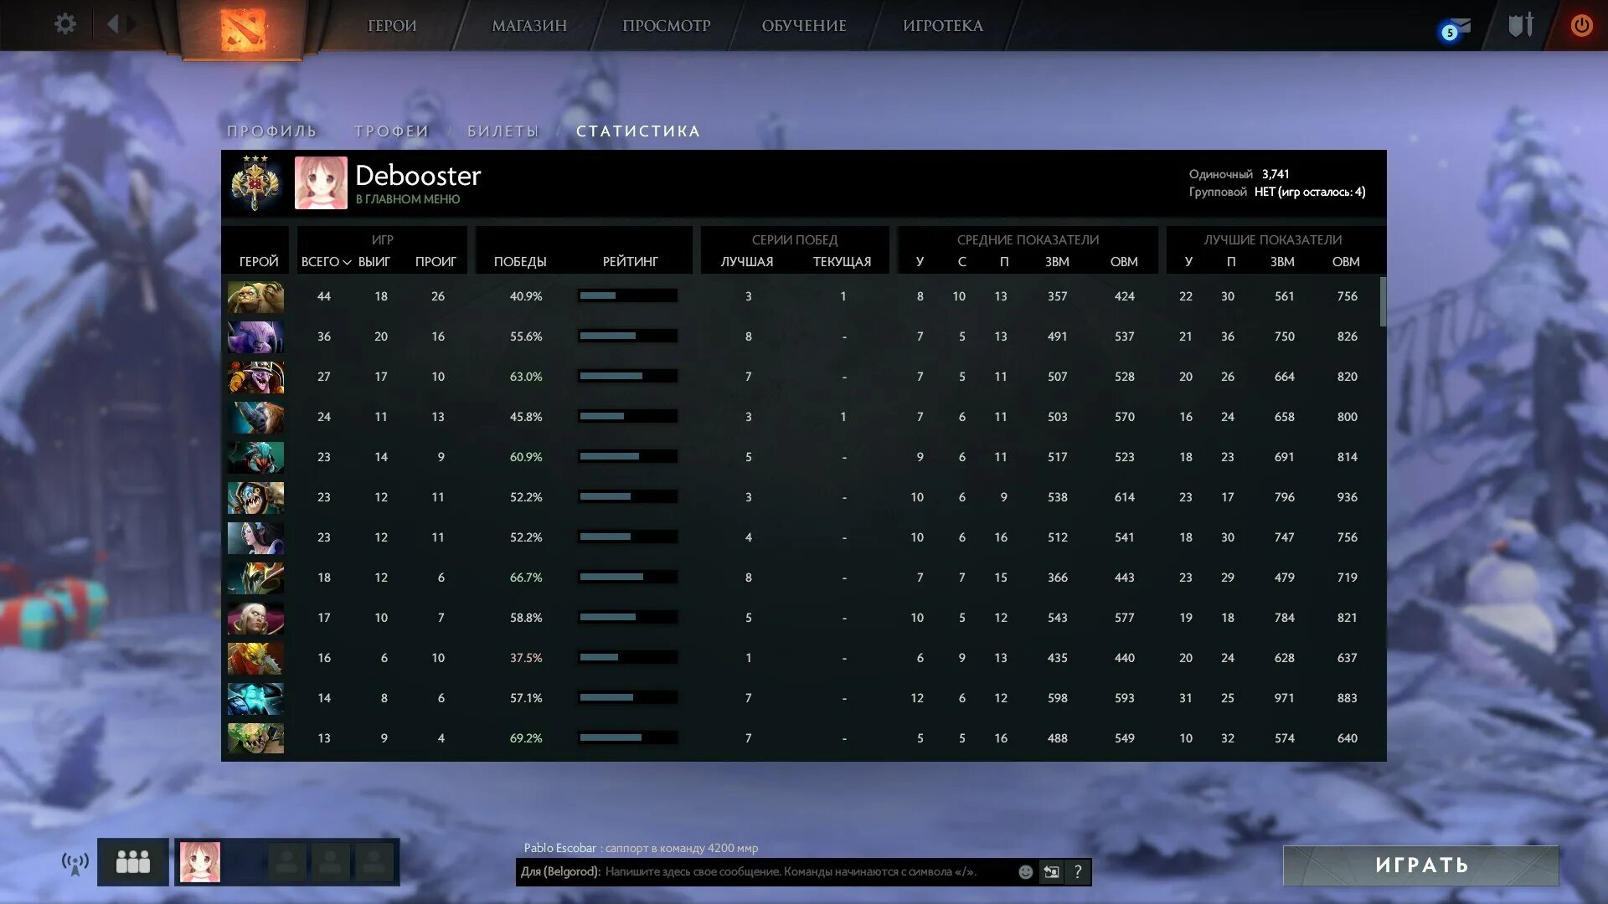Click the chat channel switch icon

click(x=1051, y=871)
